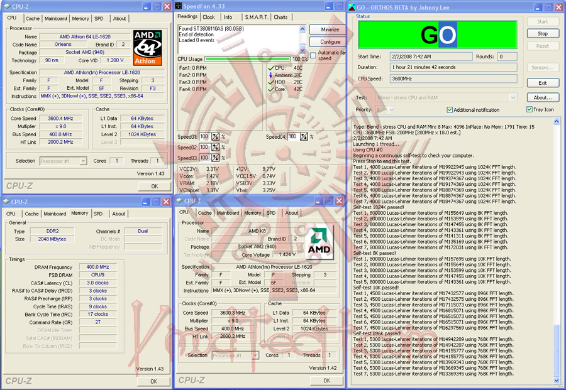The height and width of the screenshot is (390, 566).
Task: Click Configure button in SpeedFan
Action: click(x=328, y=42)
